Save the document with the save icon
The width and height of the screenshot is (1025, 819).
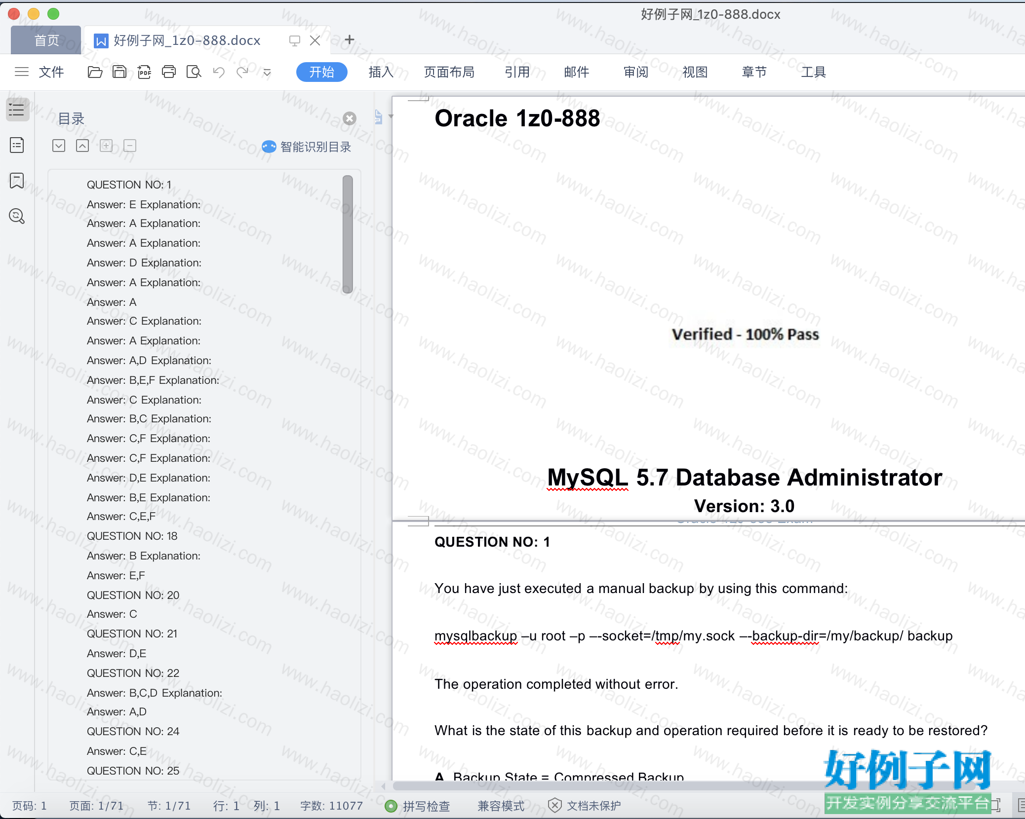[x=119, y=72]
